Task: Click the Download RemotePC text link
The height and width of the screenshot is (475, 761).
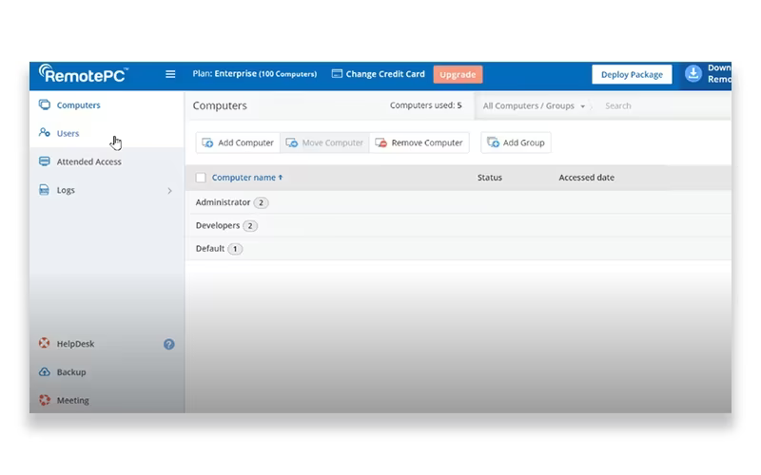Action: click(719, 74)
